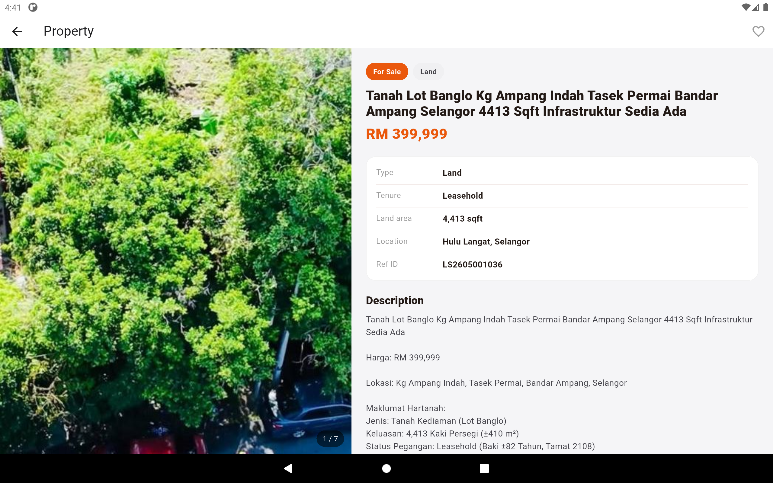Tap the Wi-Fi status icon
This screenshot has height=483, width=773.
click(x=746, y=7)
